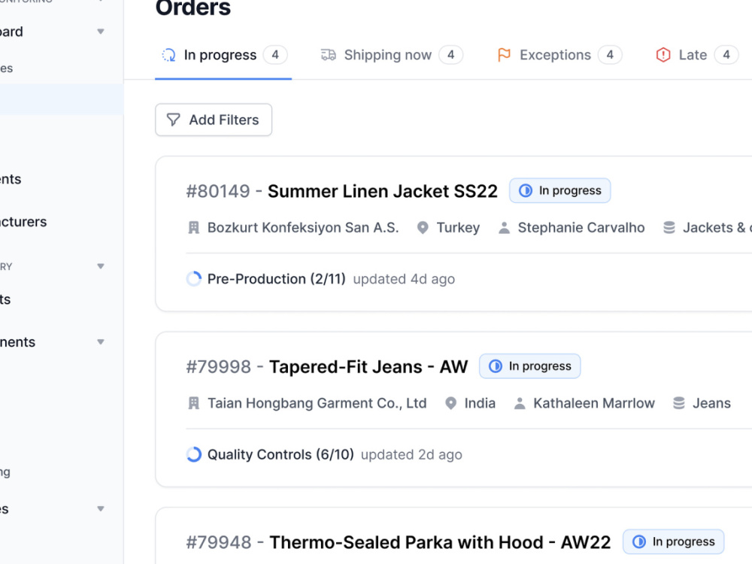Click Quality Controls (6/10) stage label

point(280,455)
